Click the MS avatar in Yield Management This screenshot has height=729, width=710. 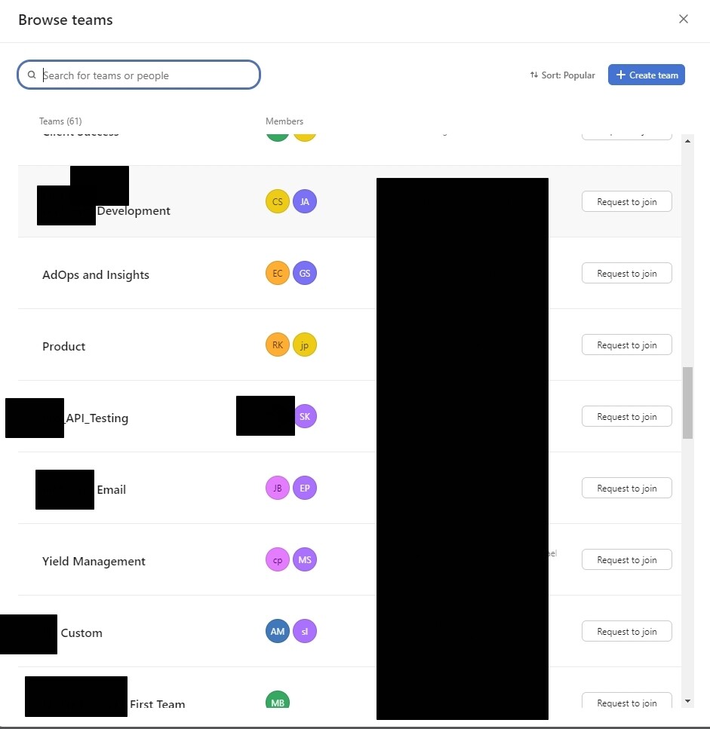pos(305,559)
